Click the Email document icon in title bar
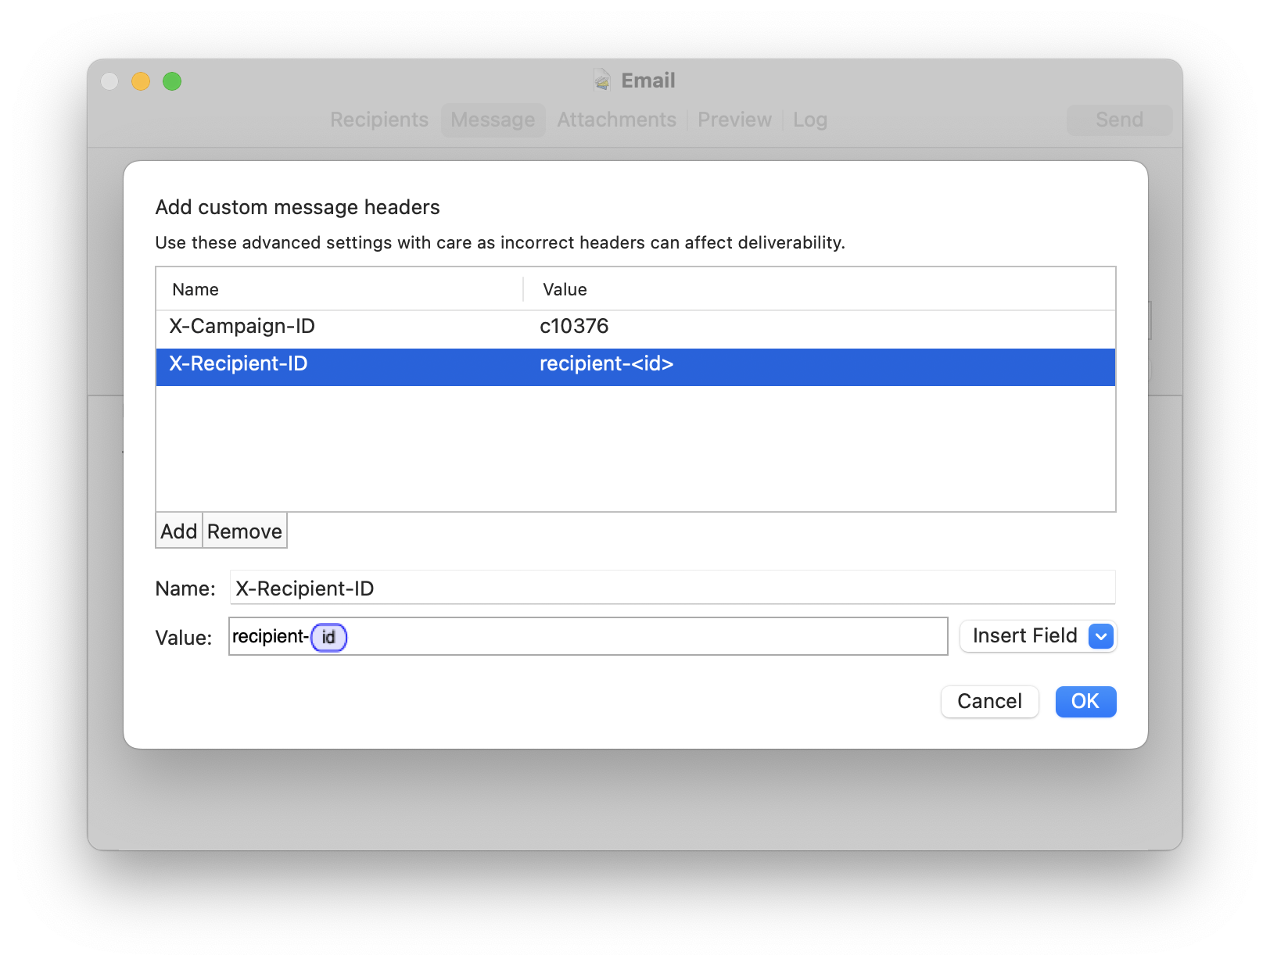The image size is (1270, 966). 602,80
